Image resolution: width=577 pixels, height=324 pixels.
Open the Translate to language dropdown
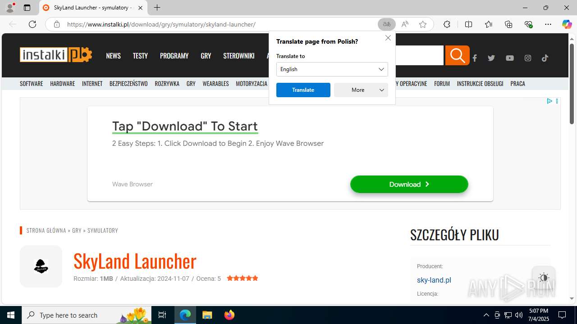[332, 69]
